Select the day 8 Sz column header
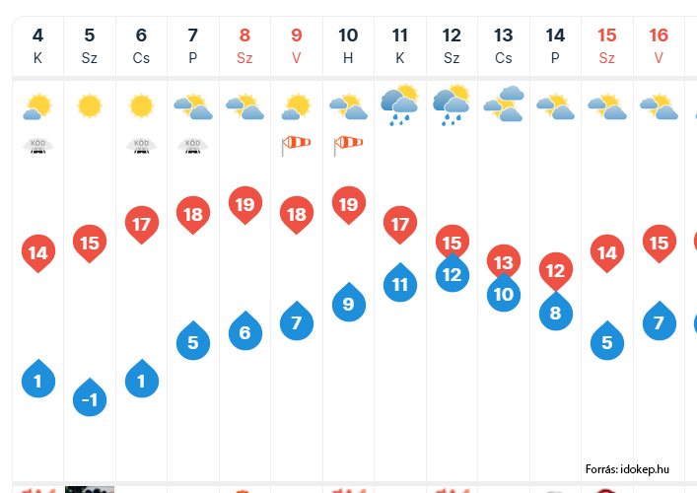 click(x=244, y=46)
